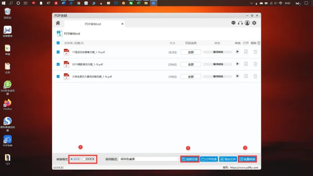This screenshot has width=313, height=176.
Task: Uncheck the 299KB PDF file checkbox
Action: pyautogui.click(x=58, y=64)
